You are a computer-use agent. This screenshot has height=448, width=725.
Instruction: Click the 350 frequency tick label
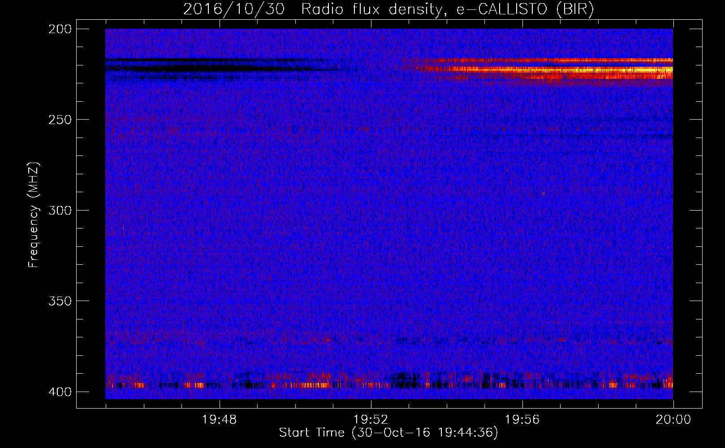tap(60, 301)
